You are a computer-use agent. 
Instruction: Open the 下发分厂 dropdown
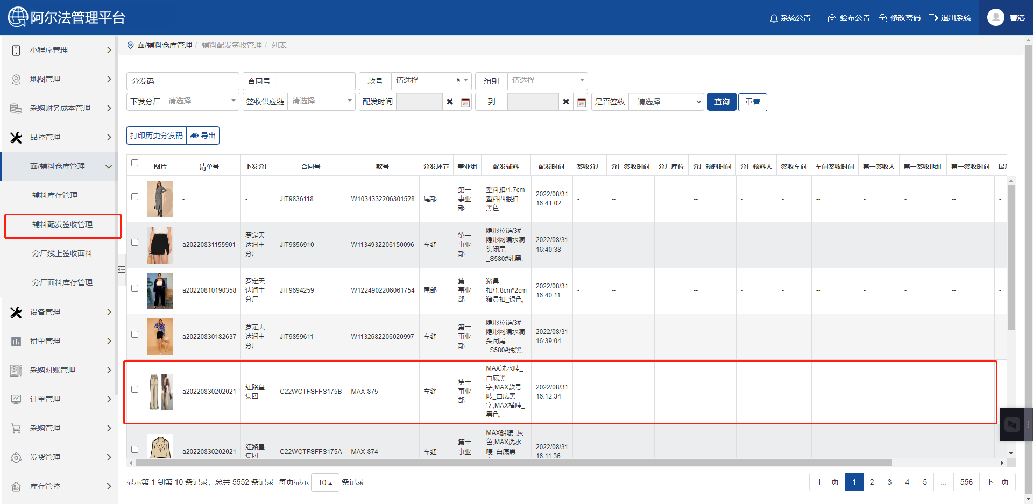201,101
